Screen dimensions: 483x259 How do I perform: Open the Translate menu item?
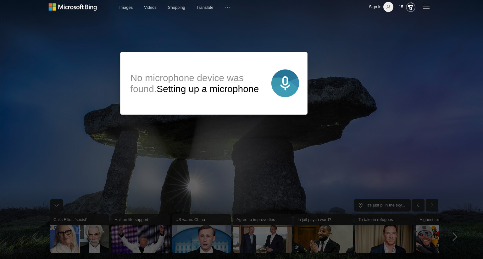(205, 7)
